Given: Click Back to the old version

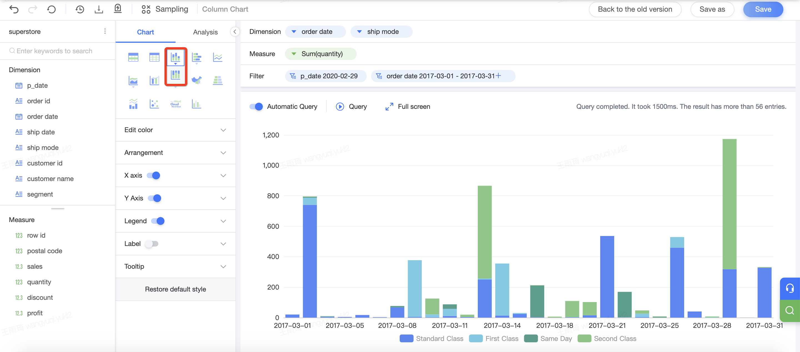Looking at the screenshot, I should click(635, 9).
